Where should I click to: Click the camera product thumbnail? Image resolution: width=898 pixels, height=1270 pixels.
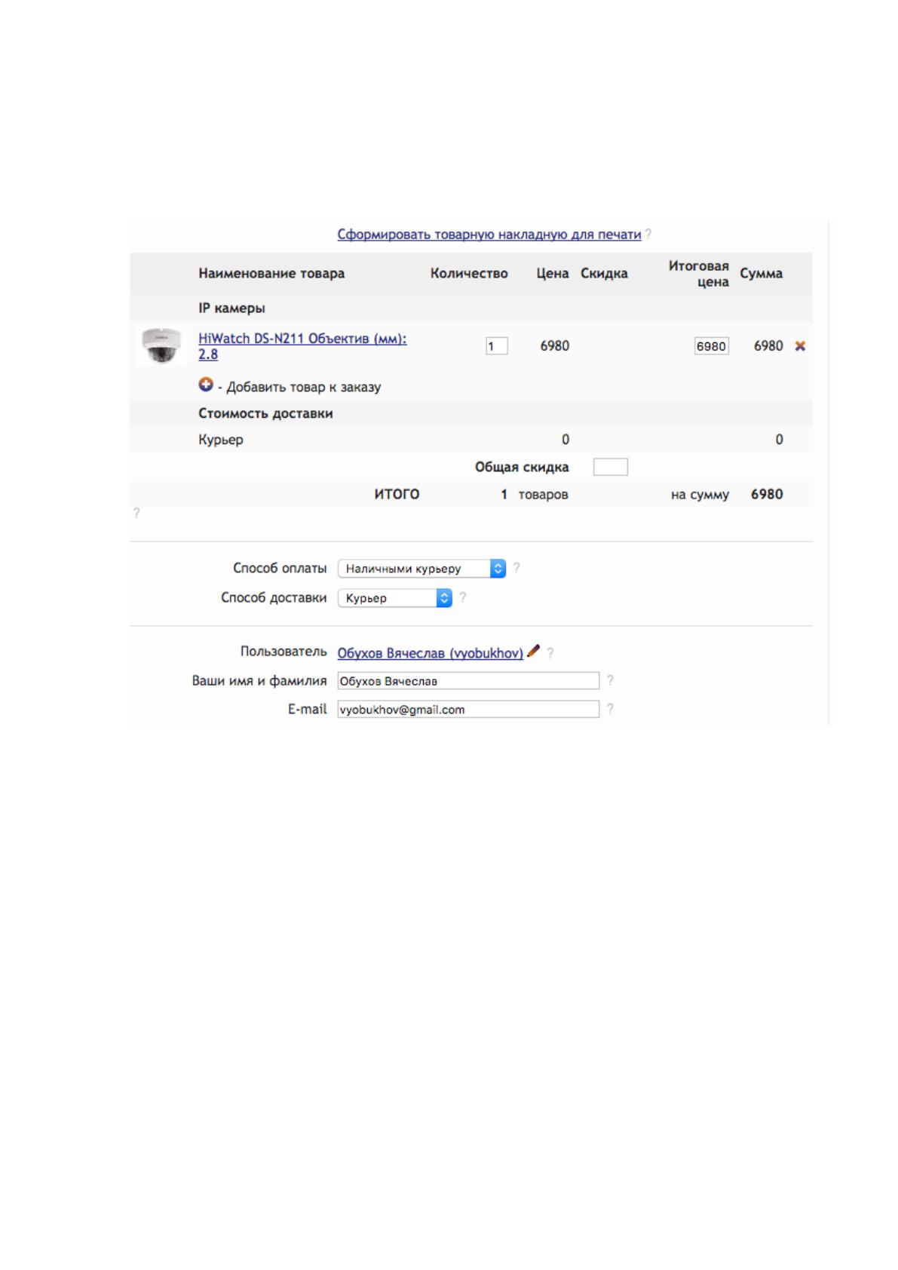161,346
